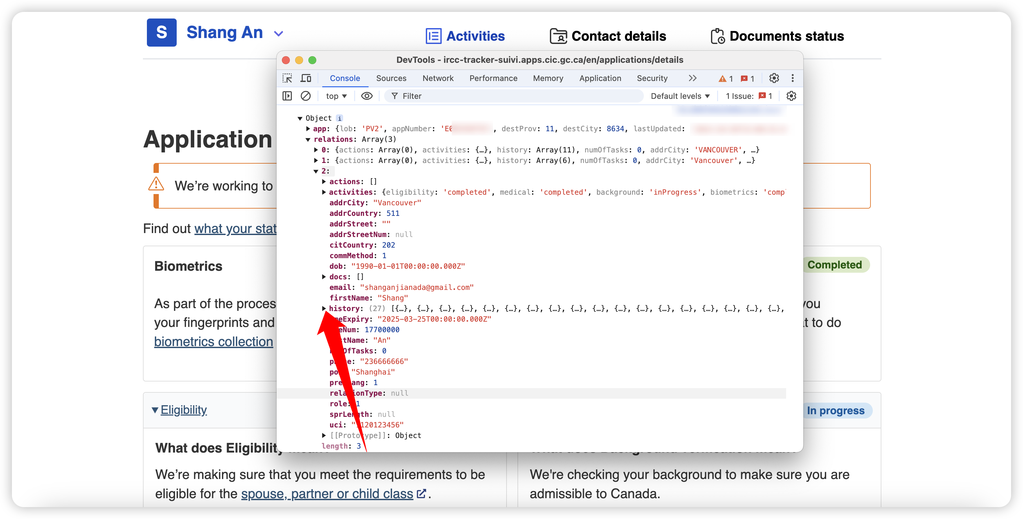Select the inspect element picker icon
The height and width of the screenshot is (519, 1023).
pos(287,78)
